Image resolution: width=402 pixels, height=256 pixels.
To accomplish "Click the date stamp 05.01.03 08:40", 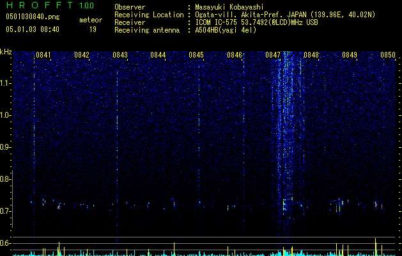I will (33, 29).
